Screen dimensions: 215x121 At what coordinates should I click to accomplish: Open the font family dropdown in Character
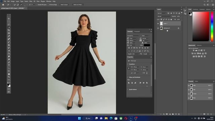click(134, 36)
